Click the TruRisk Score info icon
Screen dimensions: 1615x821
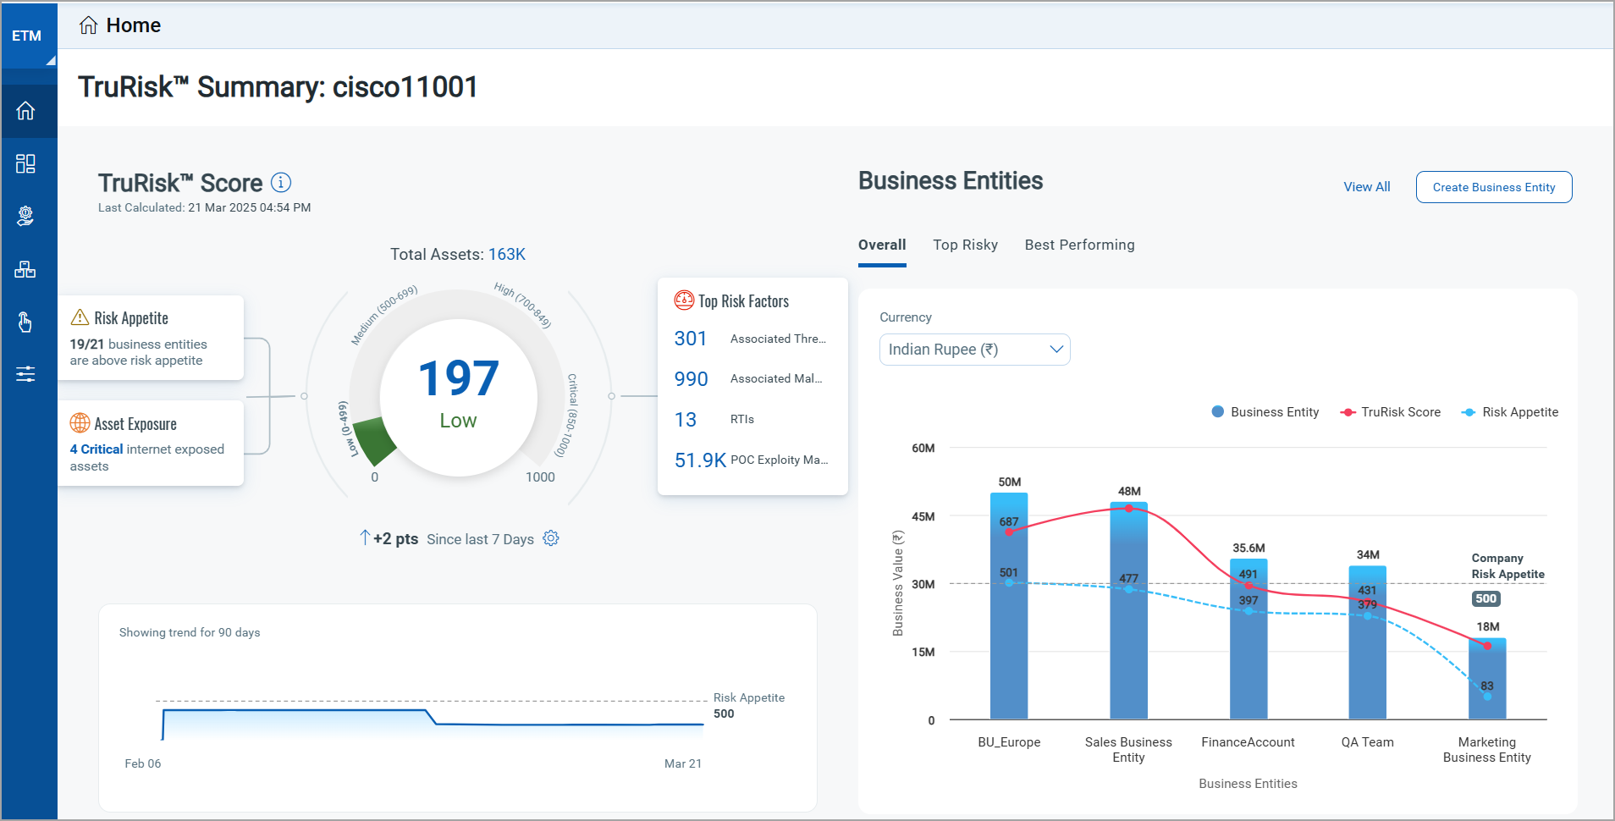point(281,182)
